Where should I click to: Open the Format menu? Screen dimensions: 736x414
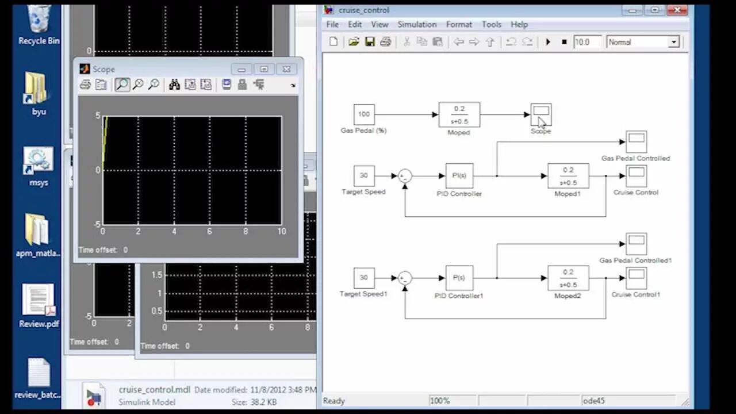pyautogui.click(x=459, y=24)
